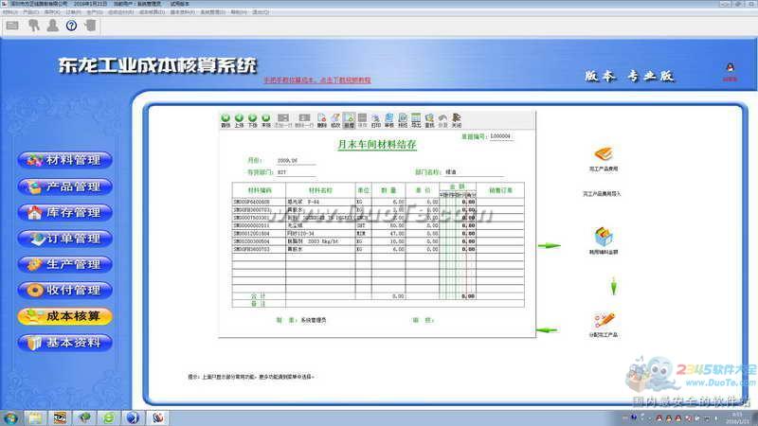Click the department code field showing 82T
This screenshot has height=426, width=758.
click(296, 172)
